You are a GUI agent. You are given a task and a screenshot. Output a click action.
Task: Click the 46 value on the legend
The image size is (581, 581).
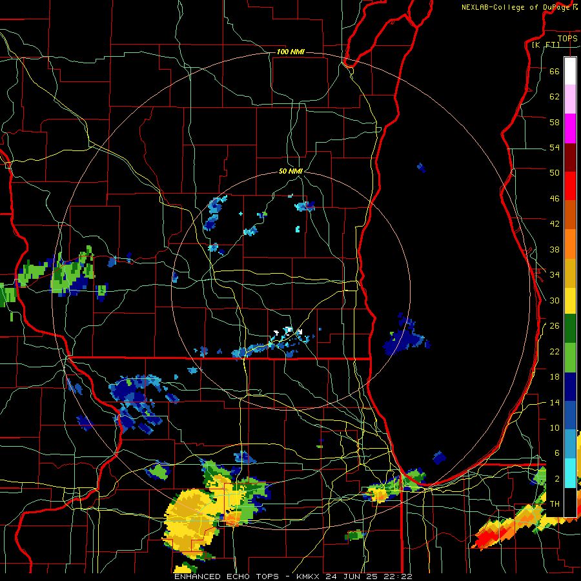(555, 199)
